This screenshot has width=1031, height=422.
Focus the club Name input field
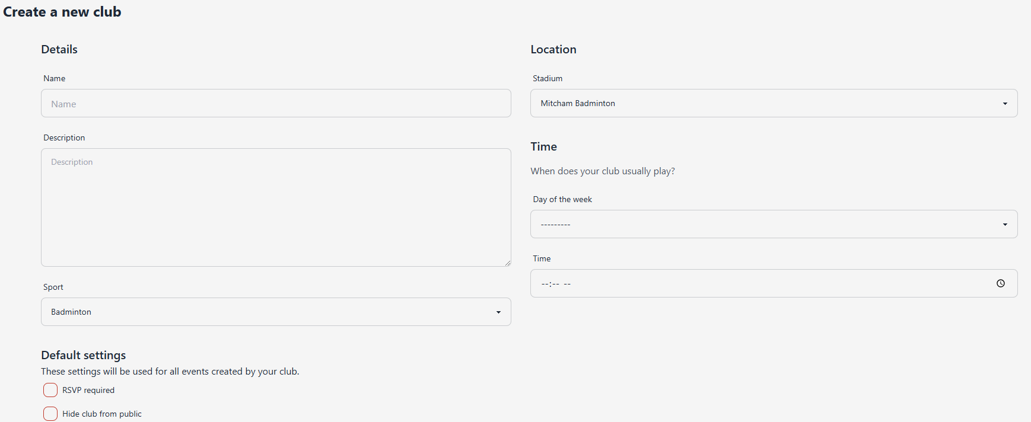(x=276, y=104)
